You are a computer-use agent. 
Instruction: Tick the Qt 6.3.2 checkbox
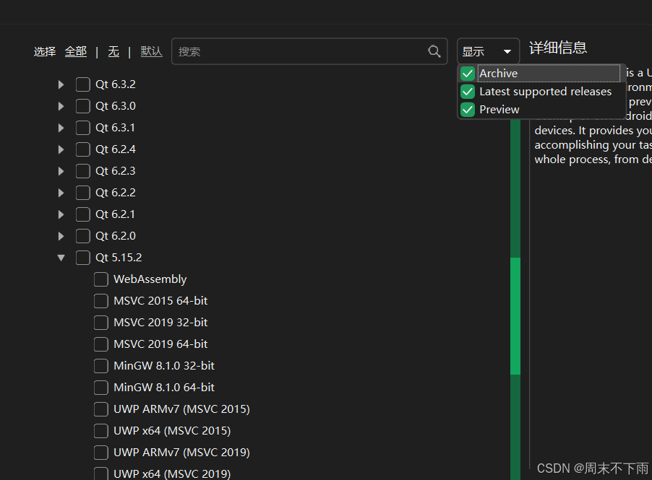[x=83, y=84]
